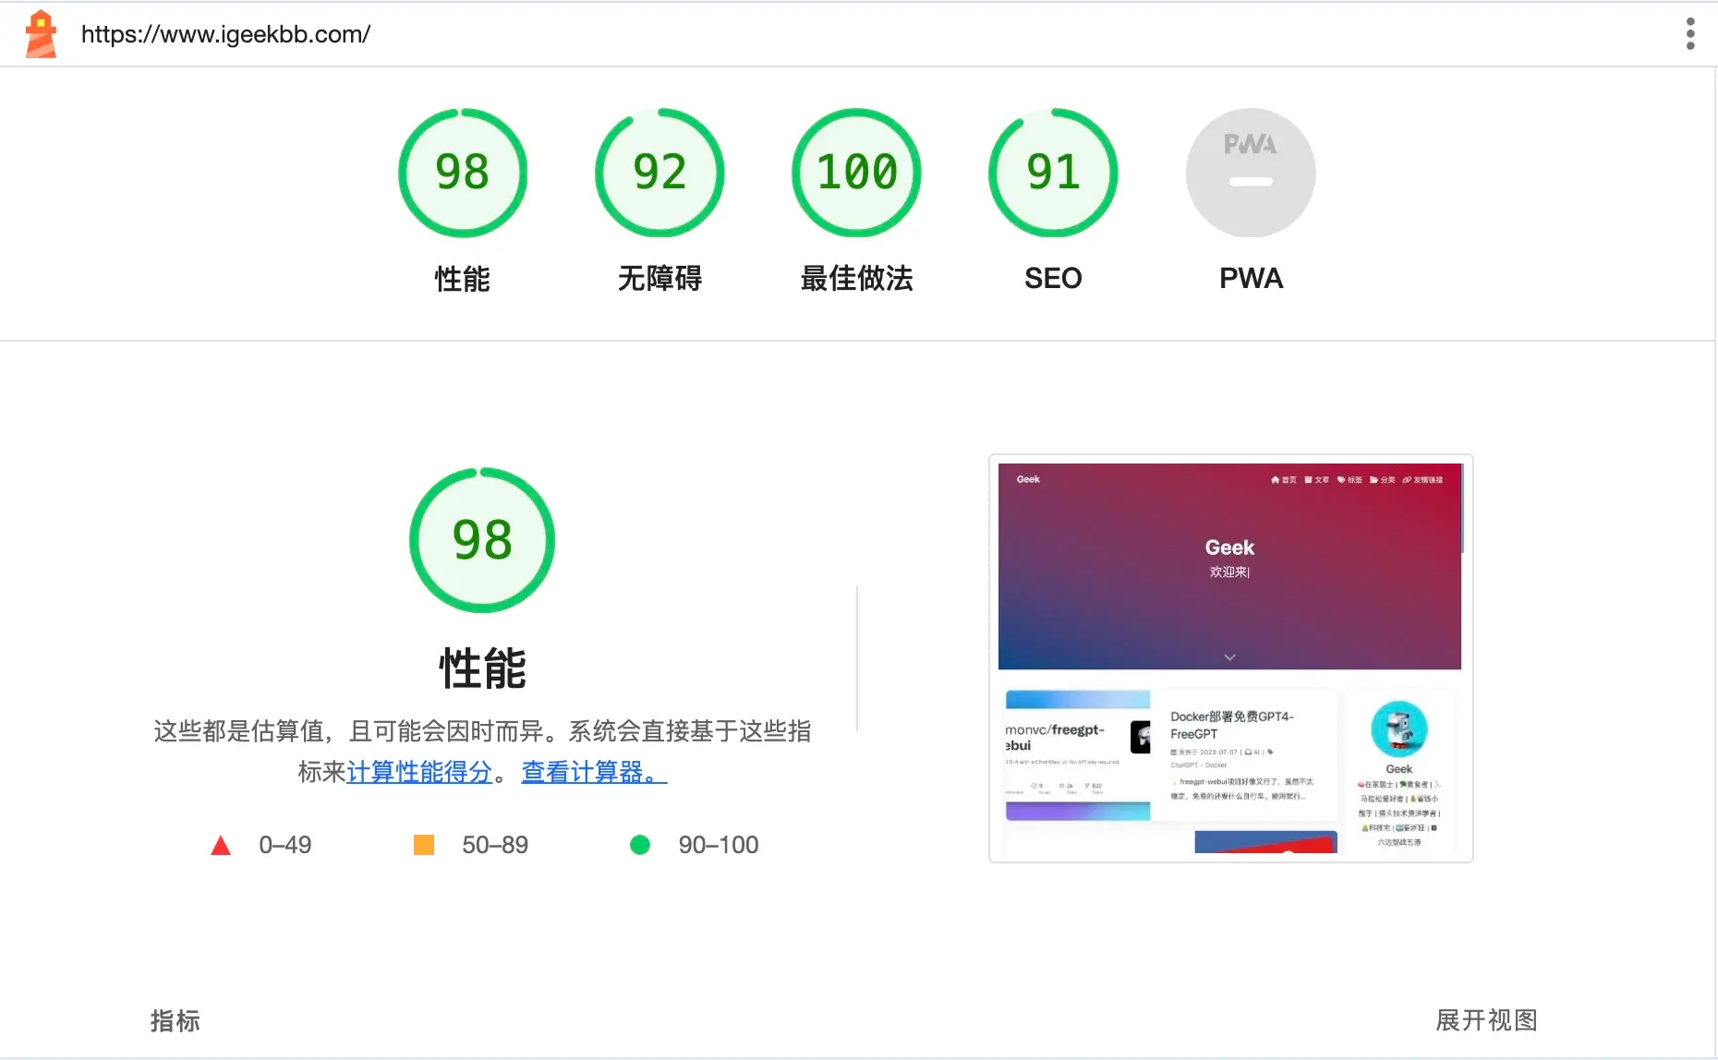Select the 0–49 range label
This screenshot has width=1718, height=1060.
(285, 845)
